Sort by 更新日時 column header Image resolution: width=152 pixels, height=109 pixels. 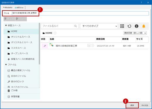(x=100, y=39)
